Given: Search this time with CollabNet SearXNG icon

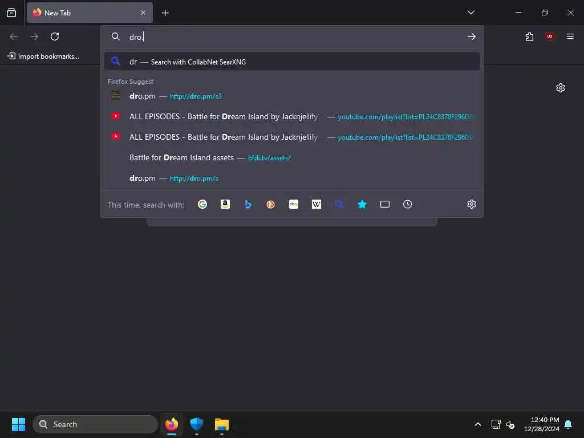Looking at the screenshot, I should (339, 204).
